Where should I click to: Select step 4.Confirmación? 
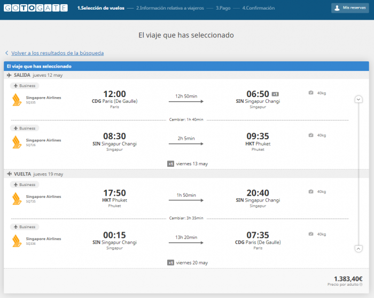pos(258,8)
